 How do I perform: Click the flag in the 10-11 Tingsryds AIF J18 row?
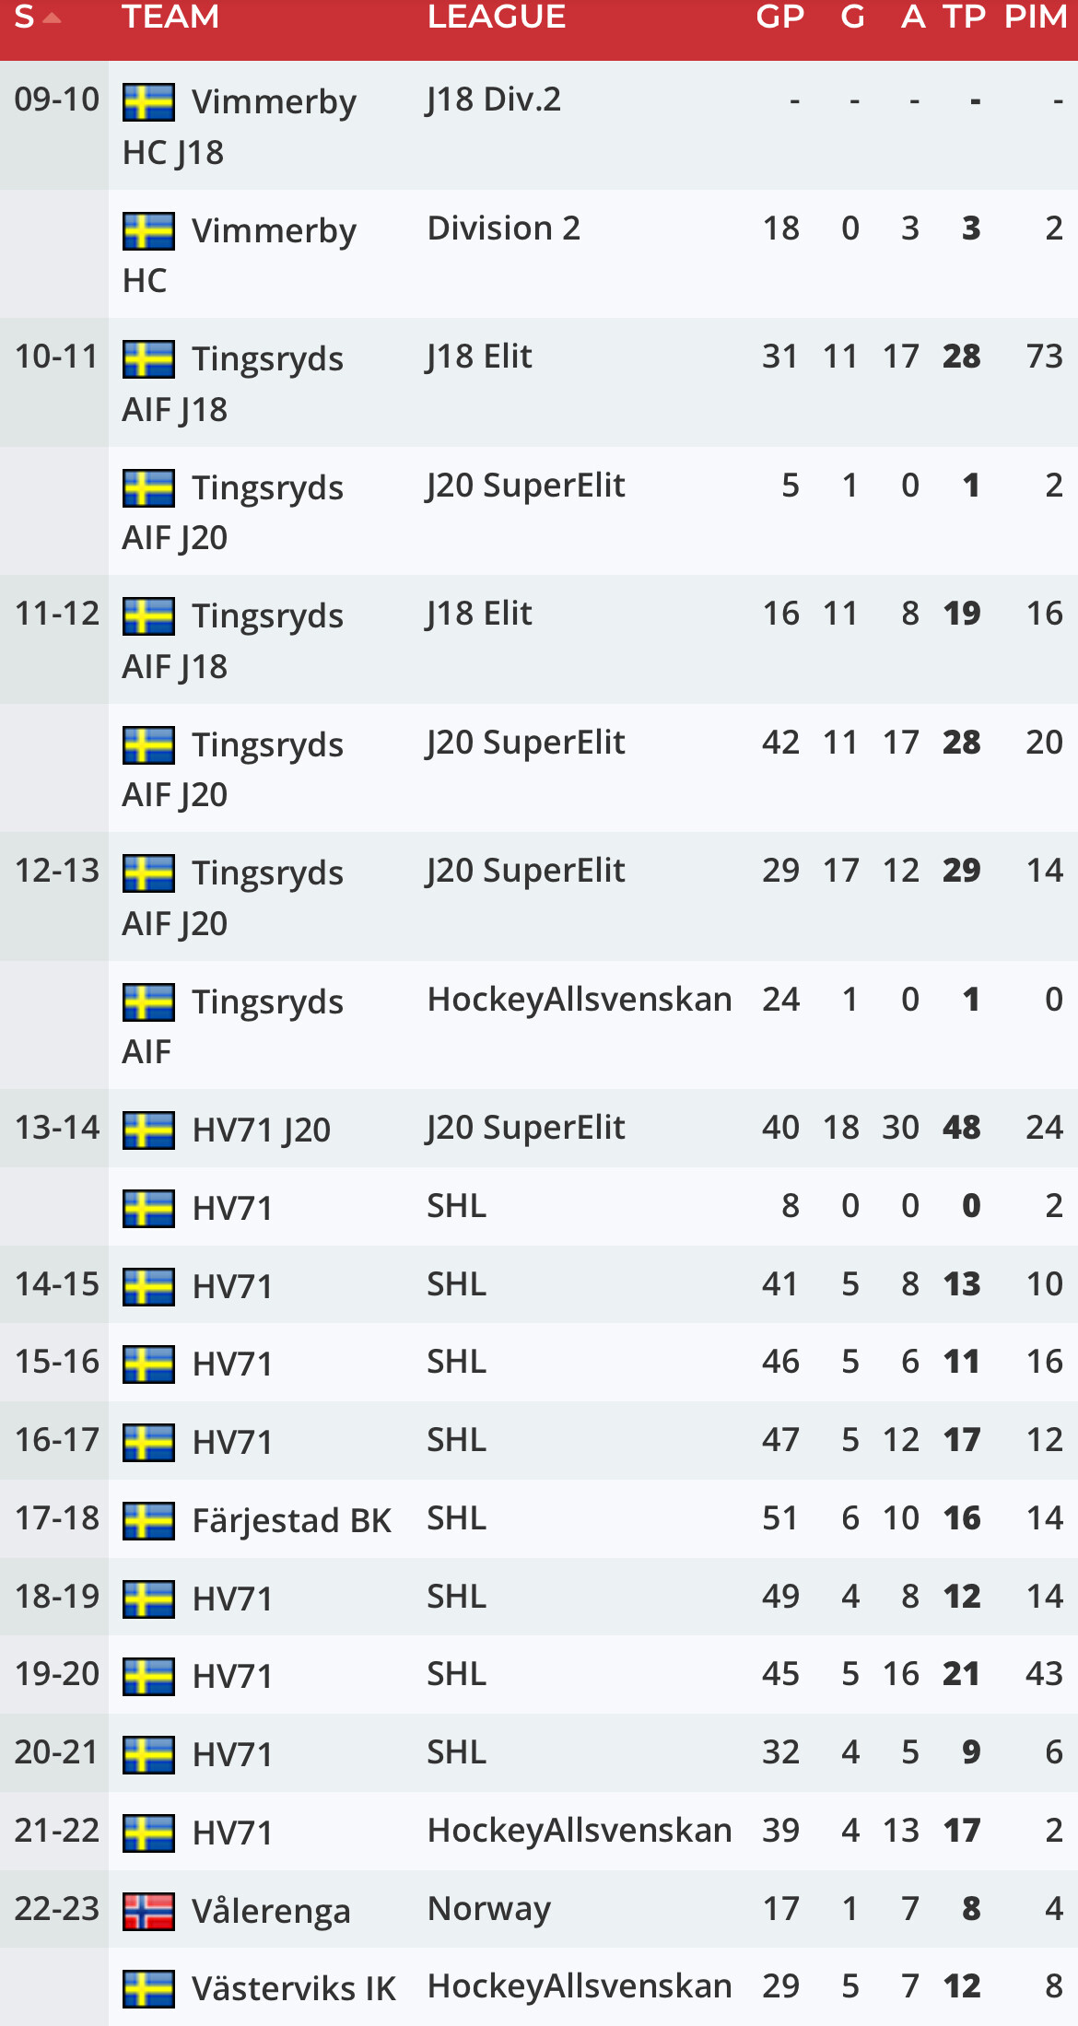pos(148,359)
